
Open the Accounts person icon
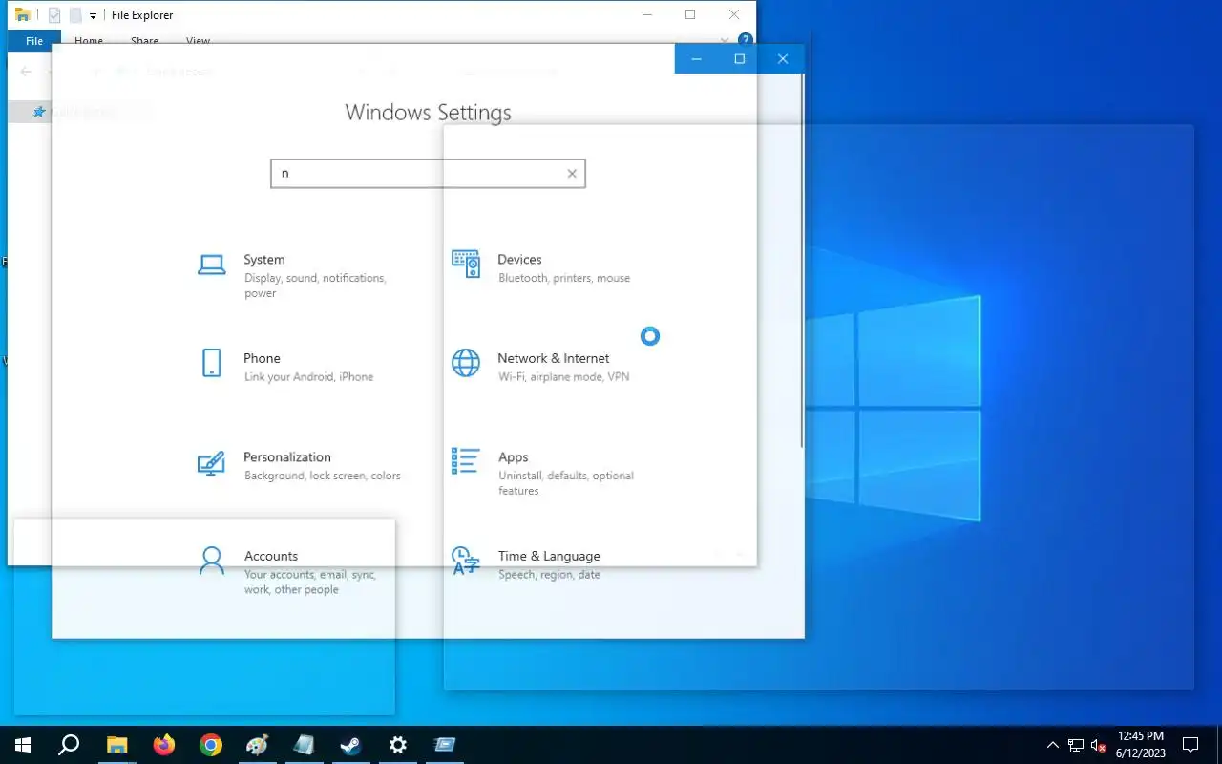pyautogui.click(x=211, y=561)
